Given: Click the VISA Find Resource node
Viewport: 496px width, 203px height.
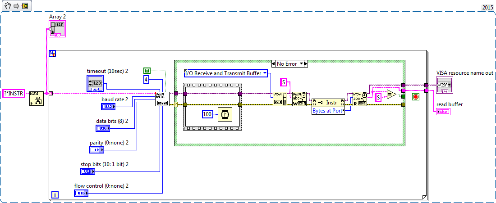Looking at the screenshot, I should [37, 99].
